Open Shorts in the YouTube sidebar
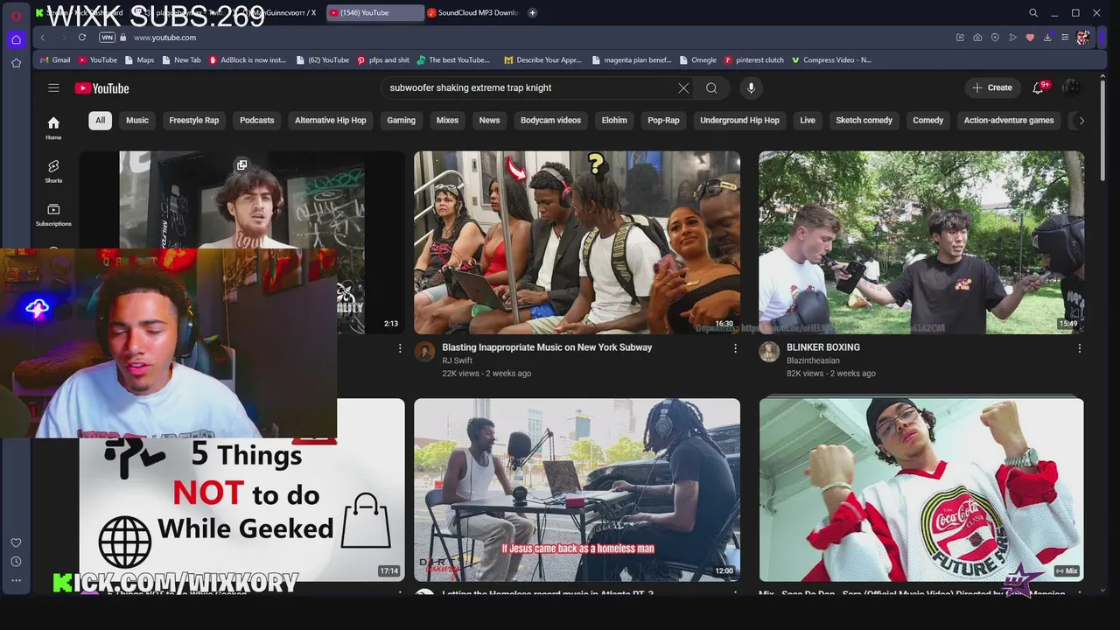This screenshot has height=630, width=1120. (53, 171)
